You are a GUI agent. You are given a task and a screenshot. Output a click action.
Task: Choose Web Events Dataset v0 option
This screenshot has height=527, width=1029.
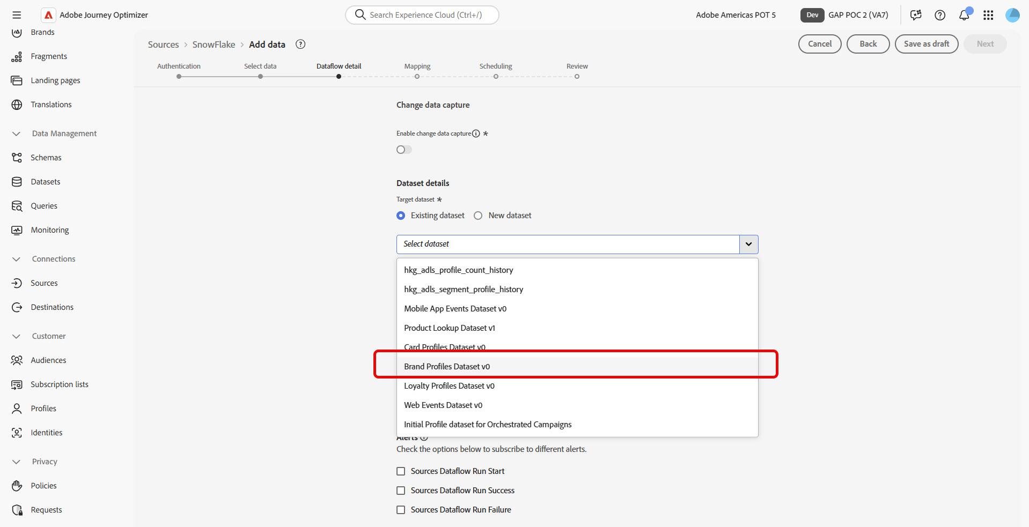(x=577, y=405)
